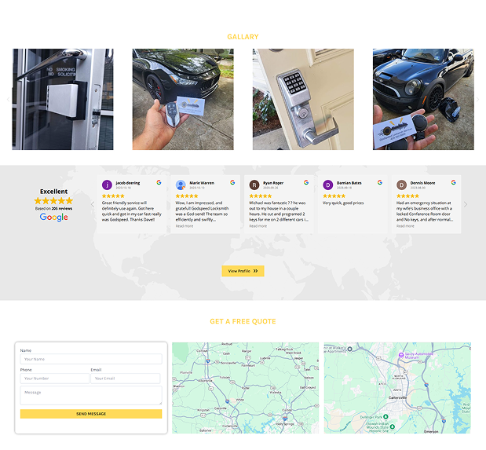
Task: Expand Dennis Moore's review via Read more
Action: coord(405,226)
